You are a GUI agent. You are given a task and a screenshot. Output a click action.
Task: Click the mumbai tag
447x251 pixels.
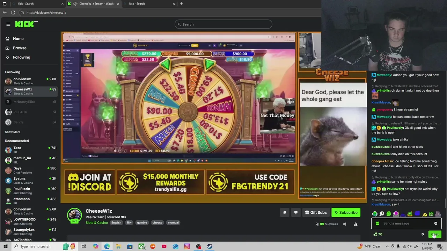[173, 223]
